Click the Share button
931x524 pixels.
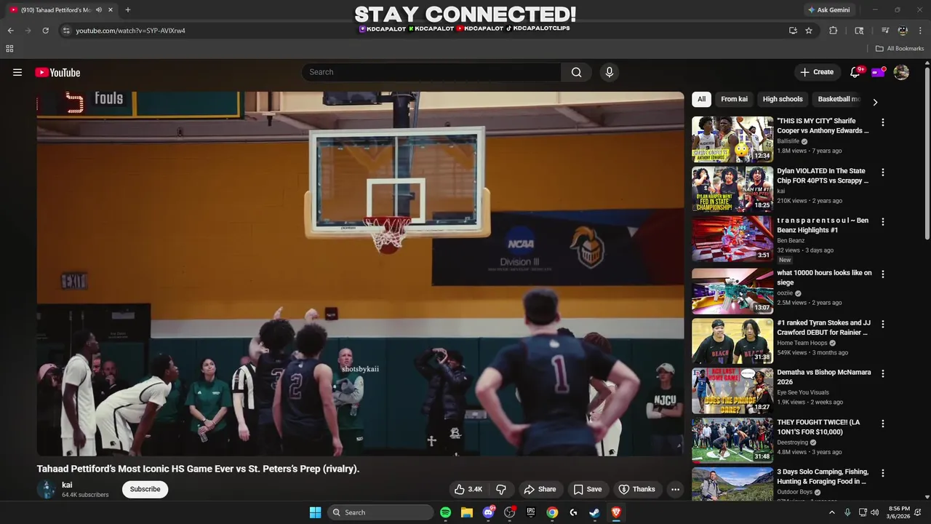(x=540, y=489)
